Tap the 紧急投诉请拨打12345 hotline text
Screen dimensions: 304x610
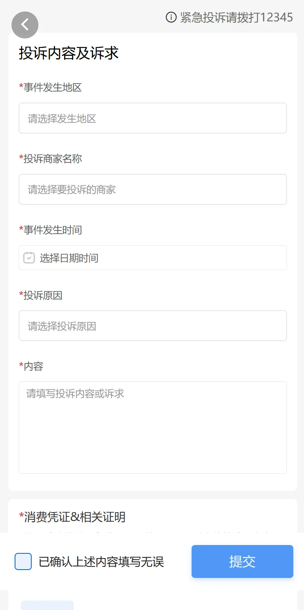[x=236, y=17]
